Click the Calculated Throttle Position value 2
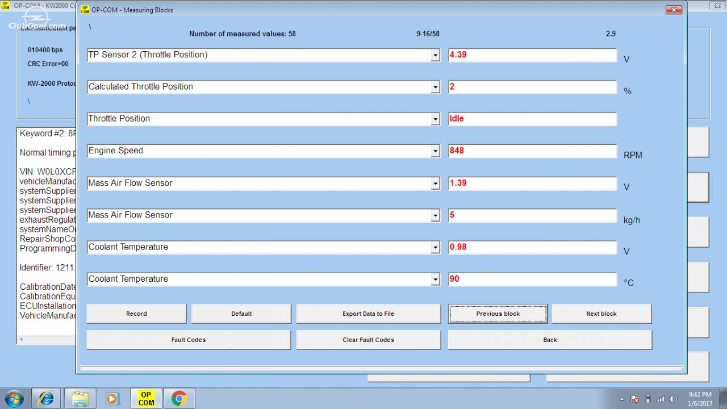This screenshot has width=727, height=409. (532, 87)
